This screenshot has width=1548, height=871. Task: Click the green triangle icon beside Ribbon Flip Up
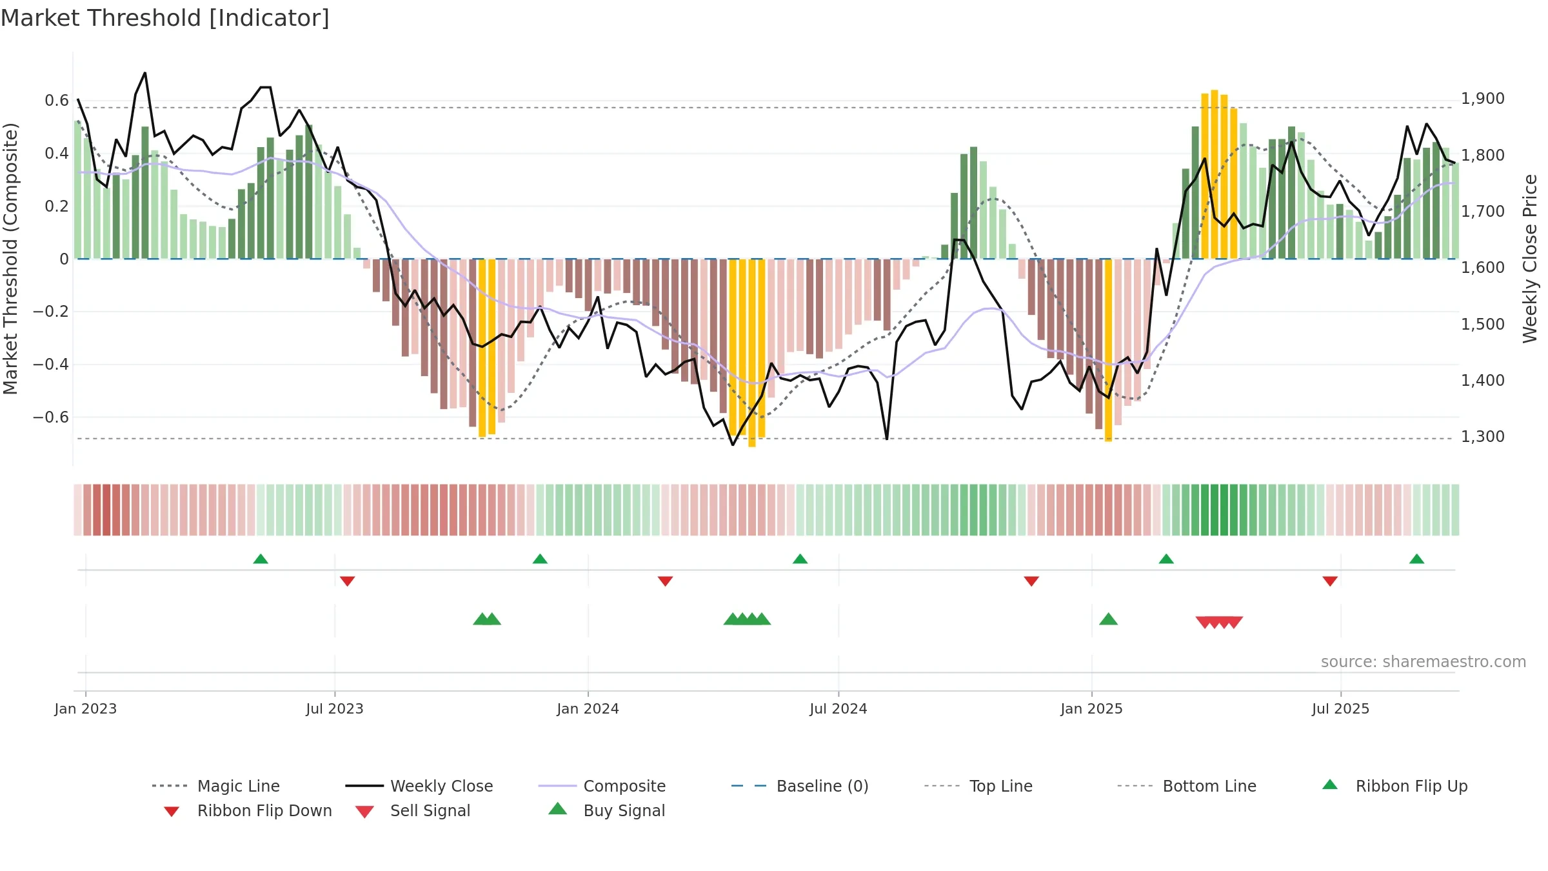click(x=1330, y=785)
